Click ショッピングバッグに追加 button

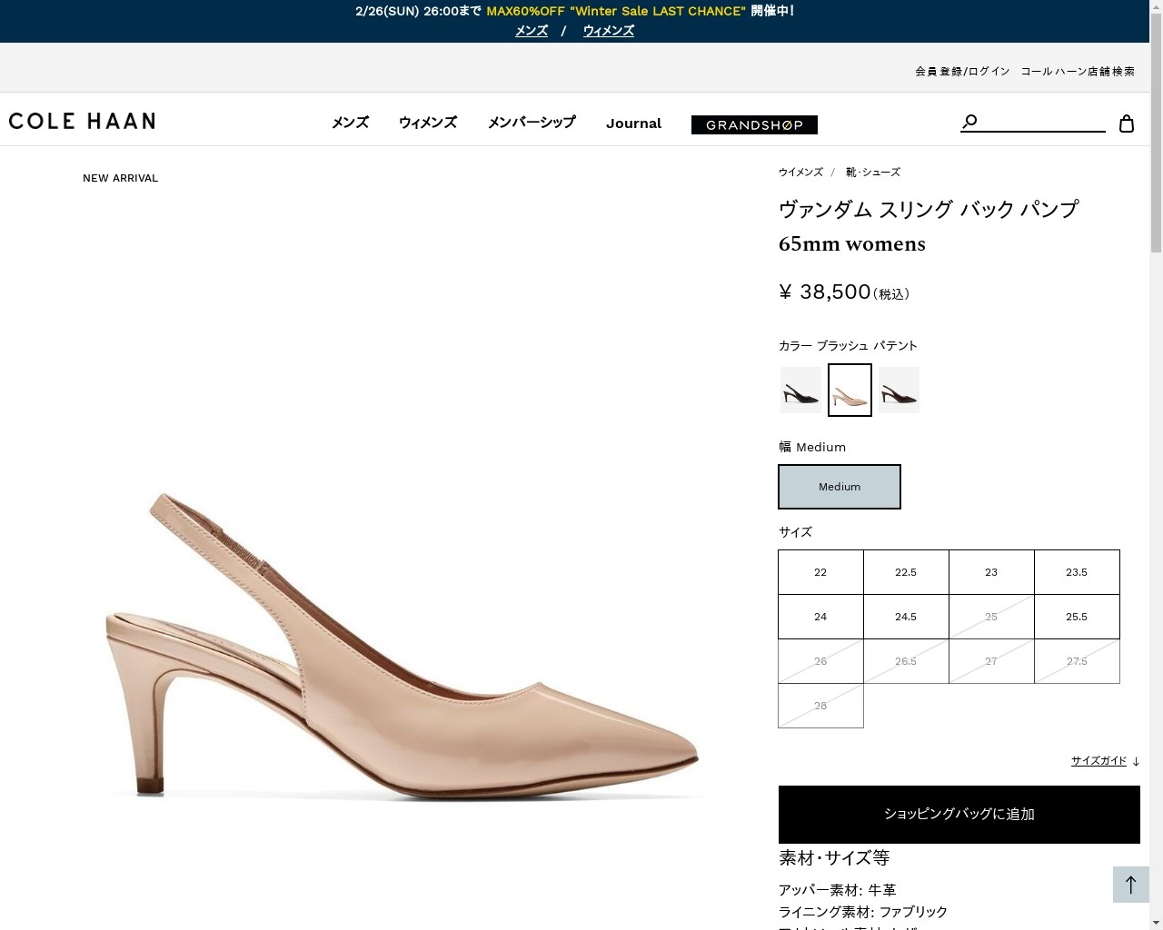959,815
